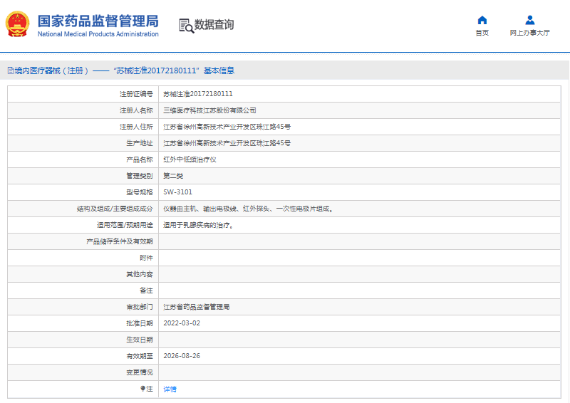
Task: Select approving department 江苏省药品监督管理局
Action: pyautogui.click(x=197, y=307)
